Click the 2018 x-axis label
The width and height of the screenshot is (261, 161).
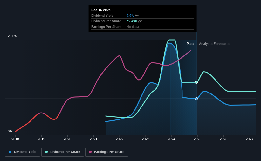(15, 139)
